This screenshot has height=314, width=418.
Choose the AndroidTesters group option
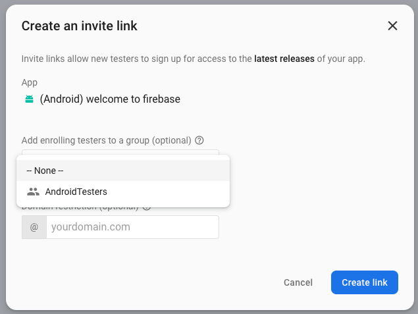coord(123,192)
